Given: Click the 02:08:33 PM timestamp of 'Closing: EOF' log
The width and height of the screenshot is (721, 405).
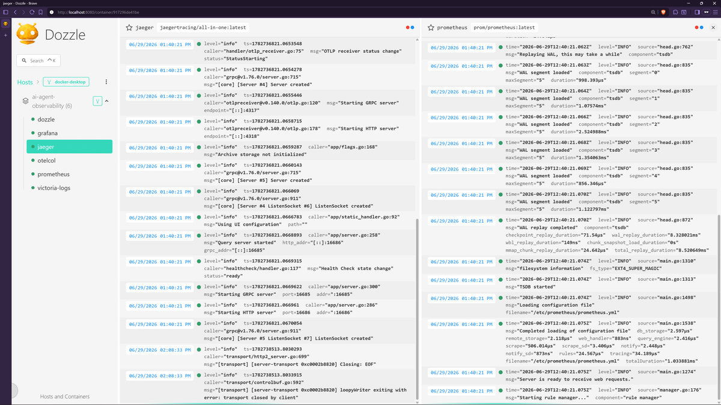Looking at the screenshot, I should pos(160,350).
